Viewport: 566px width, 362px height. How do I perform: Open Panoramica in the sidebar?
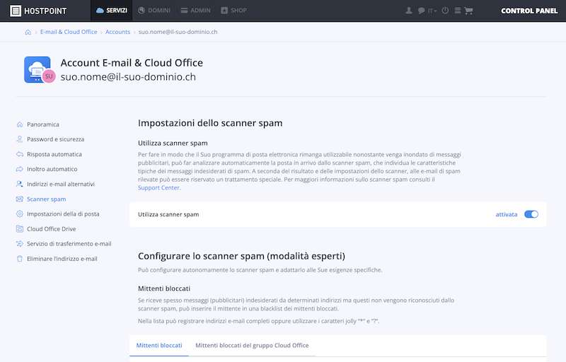coord(37,124)
